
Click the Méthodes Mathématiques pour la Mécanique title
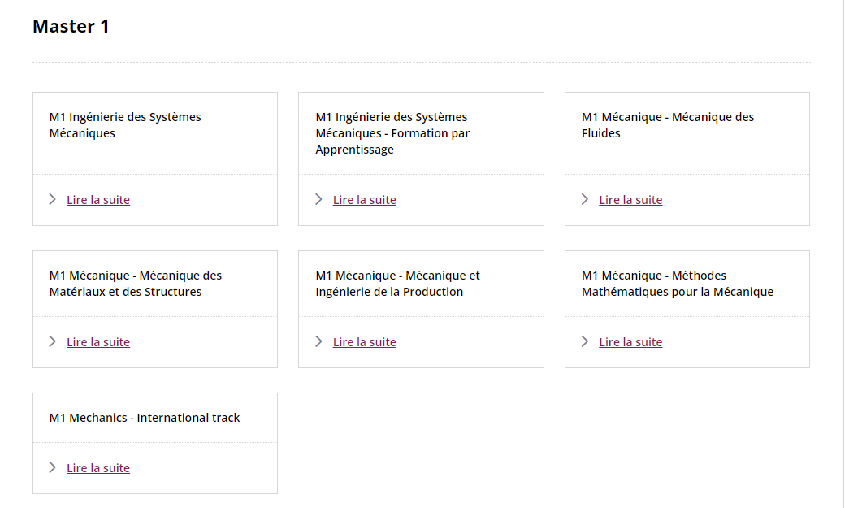(678, 284)
